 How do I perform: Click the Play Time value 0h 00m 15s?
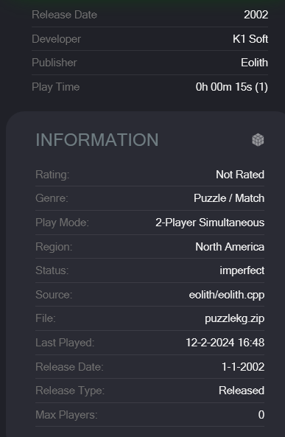(231, 87)
